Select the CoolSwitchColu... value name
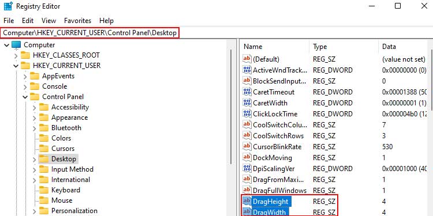Image resolution: width=433 pixels, height=216 pixels. click(x=280, y=125)
